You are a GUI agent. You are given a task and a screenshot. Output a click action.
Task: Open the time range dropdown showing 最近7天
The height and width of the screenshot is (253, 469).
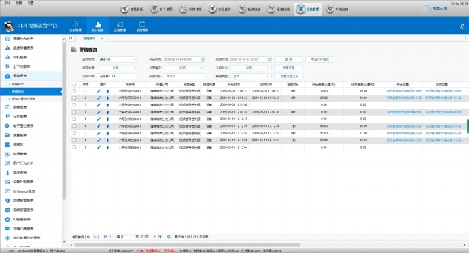pyautogui.click(x=117, y=60)
